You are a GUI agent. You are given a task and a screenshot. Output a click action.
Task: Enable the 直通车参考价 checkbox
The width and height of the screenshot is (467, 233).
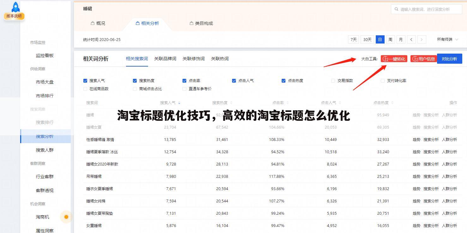(x=184, y=89)
